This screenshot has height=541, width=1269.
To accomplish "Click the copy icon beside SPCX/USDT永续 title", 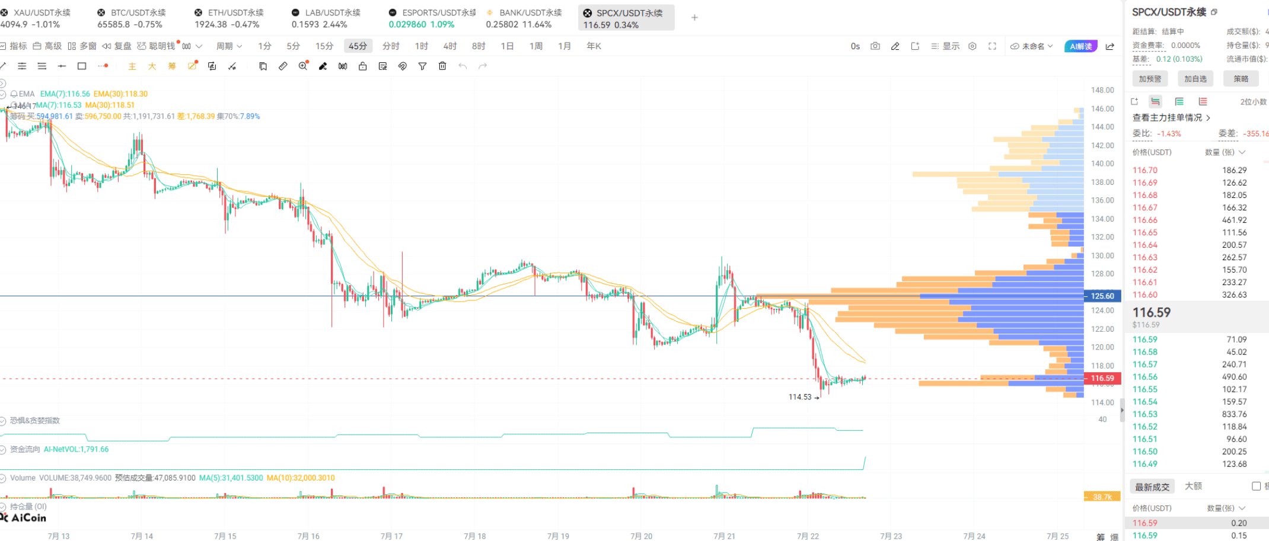I will click(x=1214, y=12).
